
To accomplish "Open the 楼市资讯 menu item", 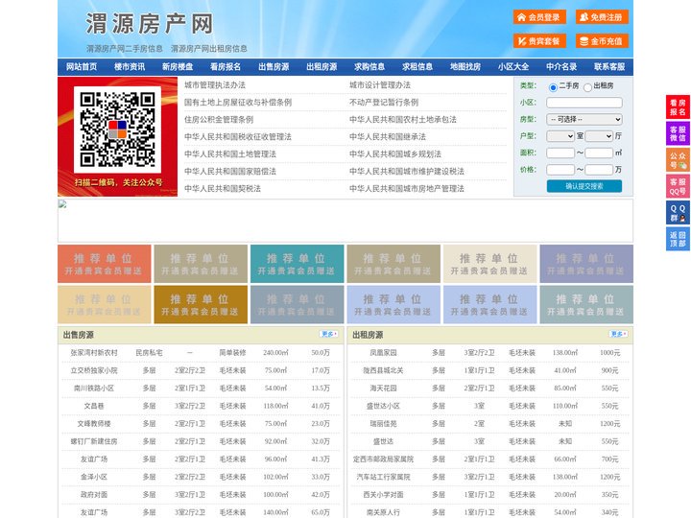I will [130, 67].
